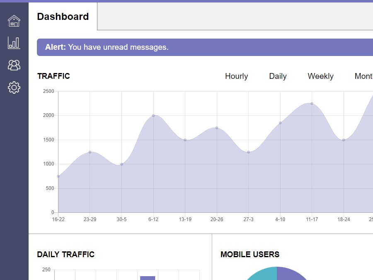Open the home icon in sidebar
The image size is (373, 280).
(14, 20)
